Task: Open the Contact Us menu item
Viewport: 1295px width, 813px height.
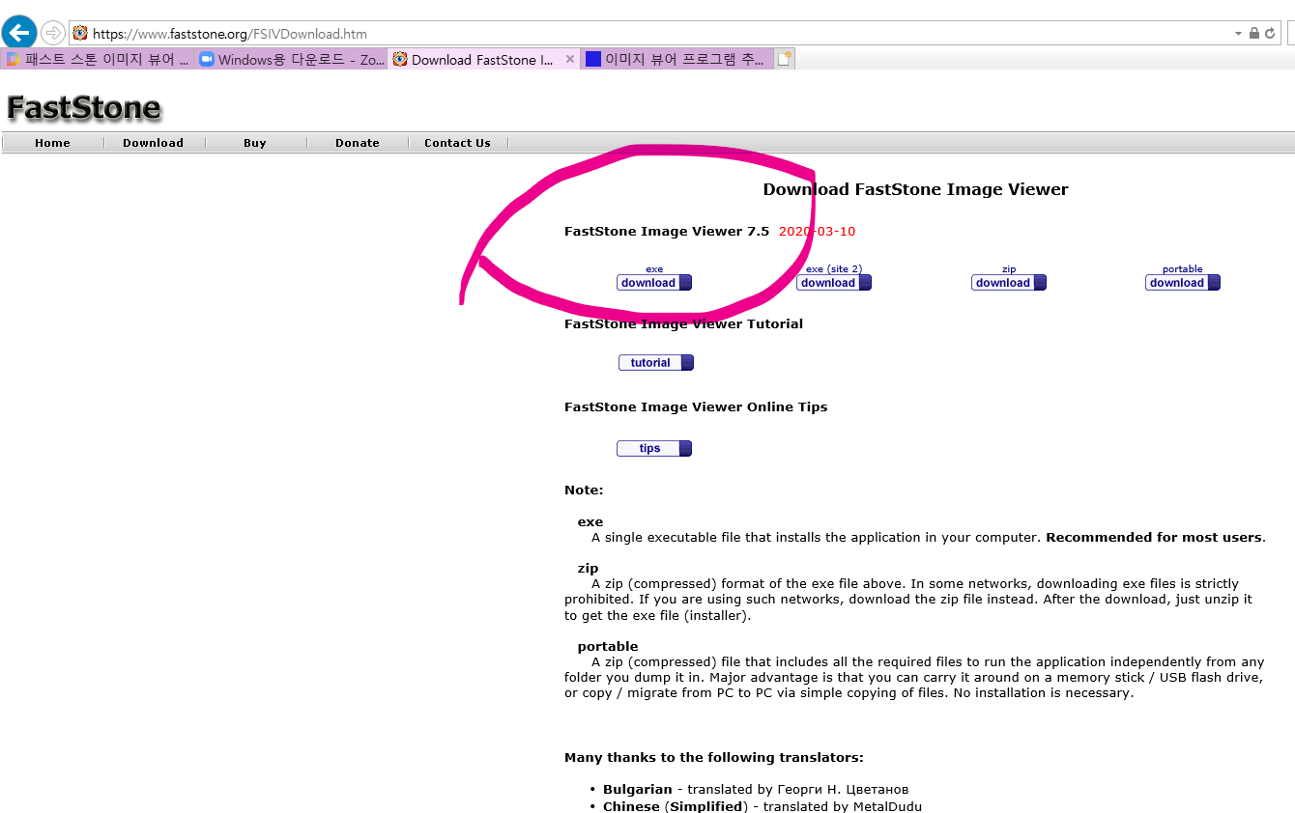Action: (x=457, y=143)
